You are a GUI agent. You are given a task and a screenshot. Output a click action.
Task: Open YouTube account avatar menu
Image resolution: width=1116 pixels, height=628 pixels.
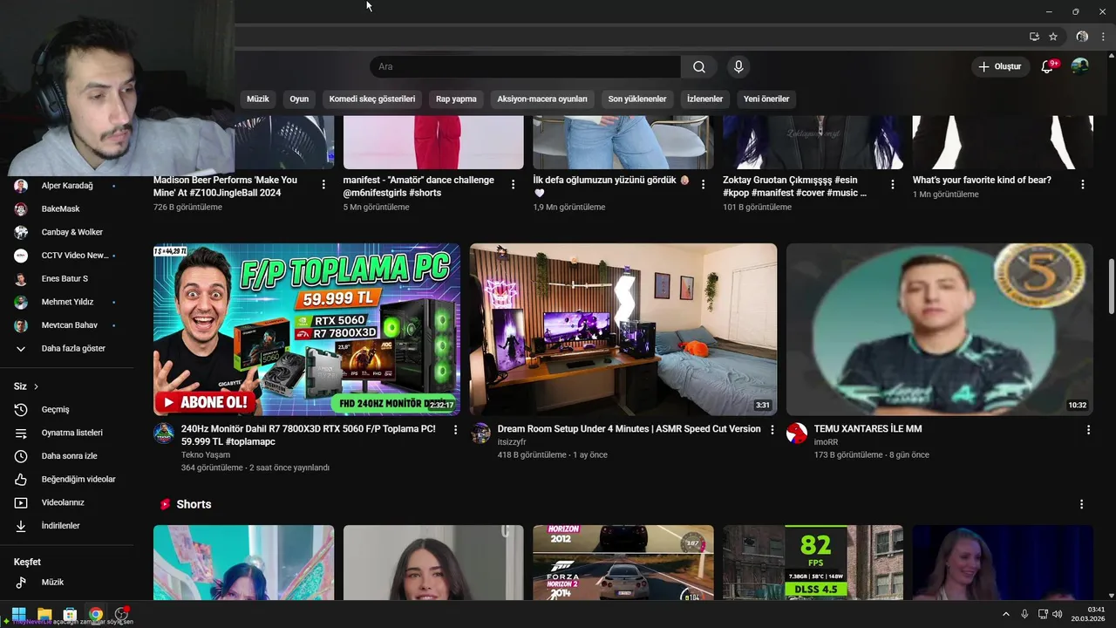[1079, 66]
